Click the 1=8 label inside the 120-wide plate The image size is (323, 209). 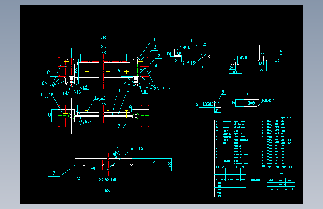(251, 103)
